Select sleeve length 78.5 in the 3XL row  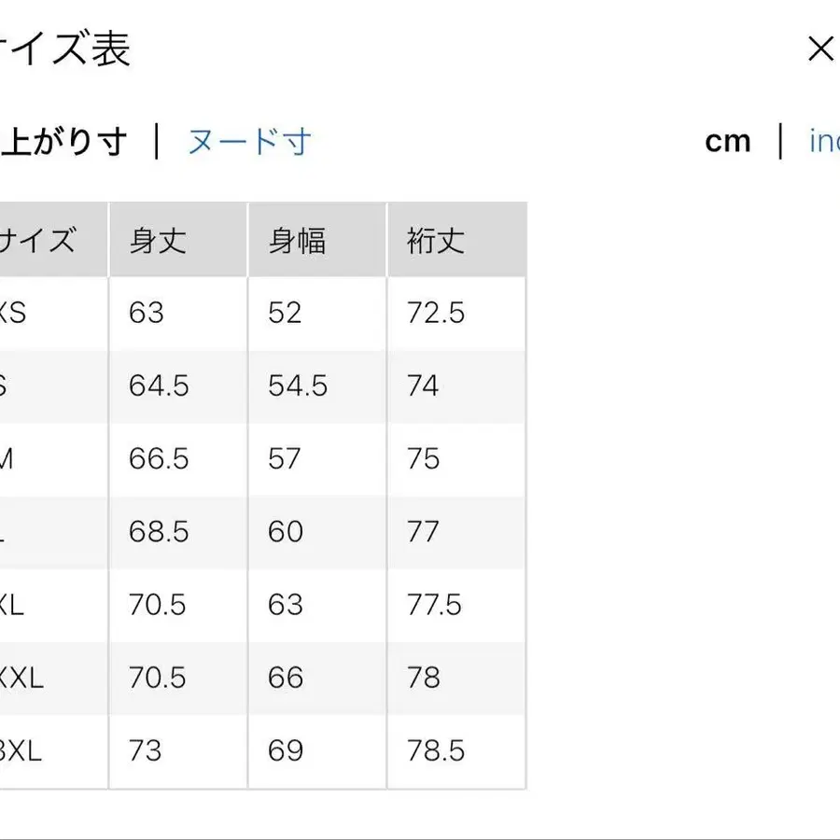[x=436, y=750]
